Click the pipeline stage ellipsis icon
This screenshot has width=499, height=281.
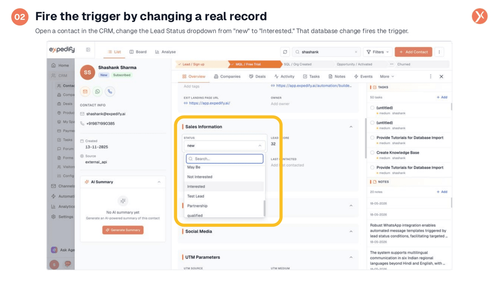tap(391, 64)
